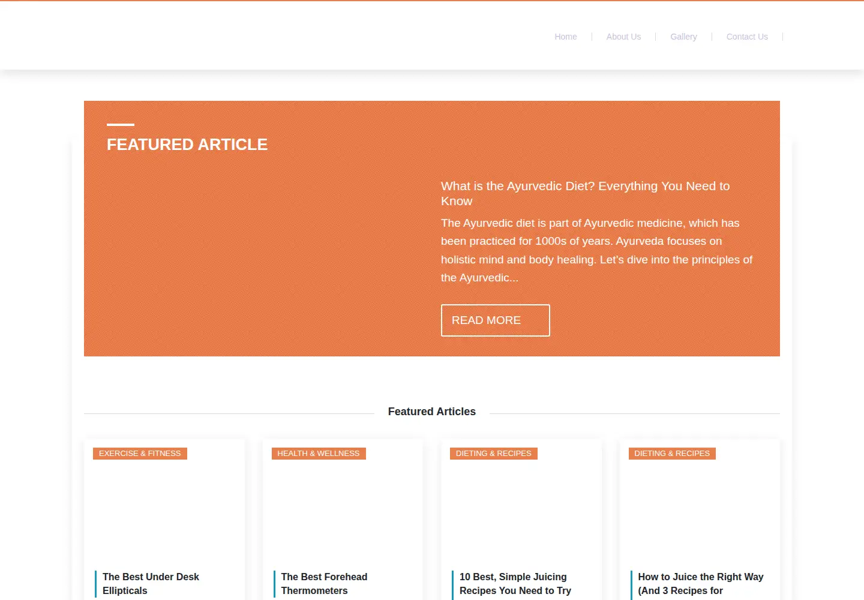Click the Ayurvedic diet excerpt paragraph
The width and height of the screenshot is (864, 600).
click(x=596, y=250)
